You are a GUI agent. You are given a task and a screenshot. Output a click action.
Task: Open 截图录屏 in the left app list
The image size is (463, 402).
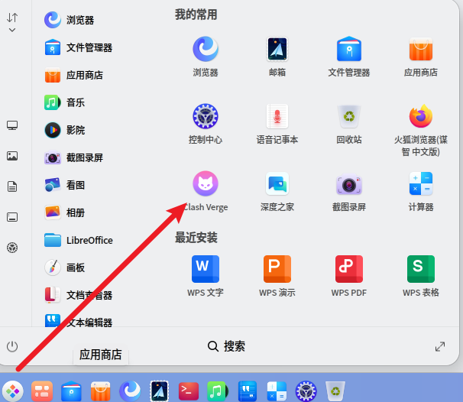coord(74,157)
